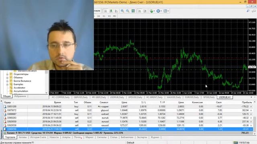Open the GBPUSD,Daily chart tab
Viewport: 257px width, 144px height.
(x=81, y=97)
